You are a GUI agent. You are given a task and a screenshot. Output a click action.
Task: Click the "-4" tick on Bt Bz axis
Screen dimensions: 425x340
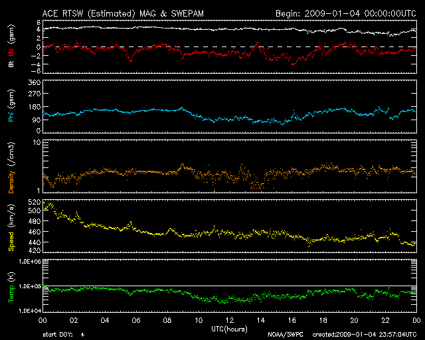(x=36, y=64)
